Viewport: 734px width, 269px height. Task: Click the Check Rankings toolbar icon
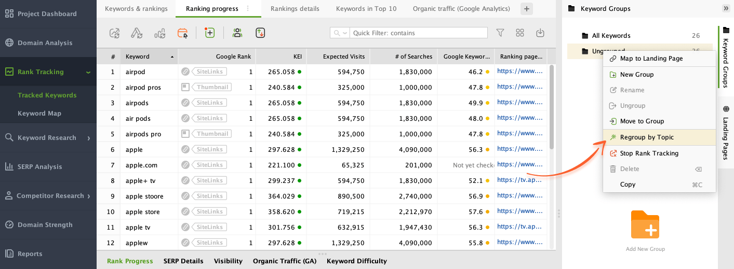[x=114, y=33]
